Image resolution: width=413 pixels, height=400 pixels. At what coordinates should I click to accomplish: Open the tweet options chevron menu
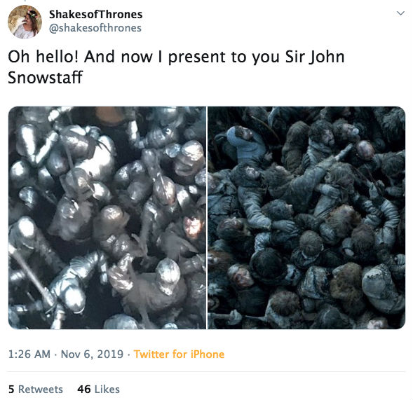click(x=400, y=13)
